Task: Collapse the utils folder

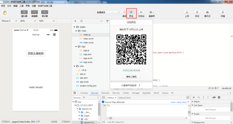Action: coord(74,66)
